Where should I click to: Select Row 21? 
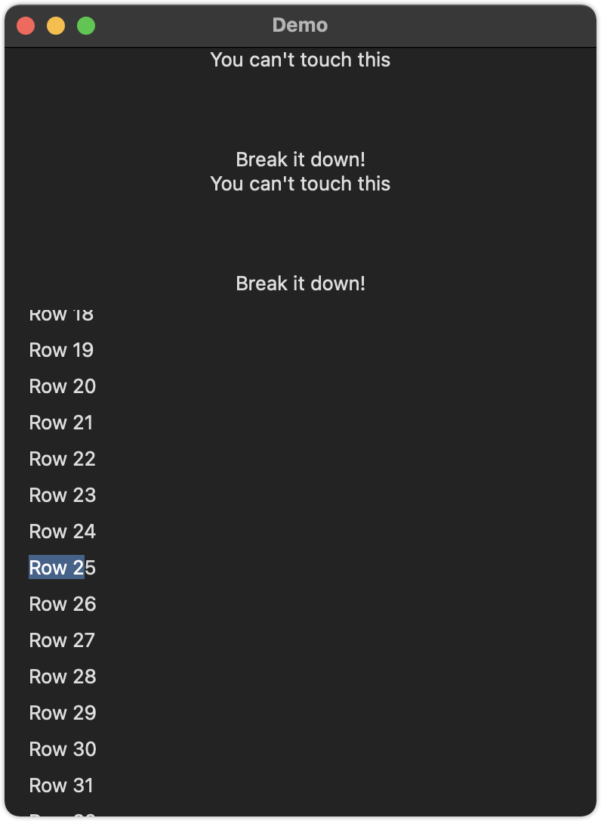[61, 423]
